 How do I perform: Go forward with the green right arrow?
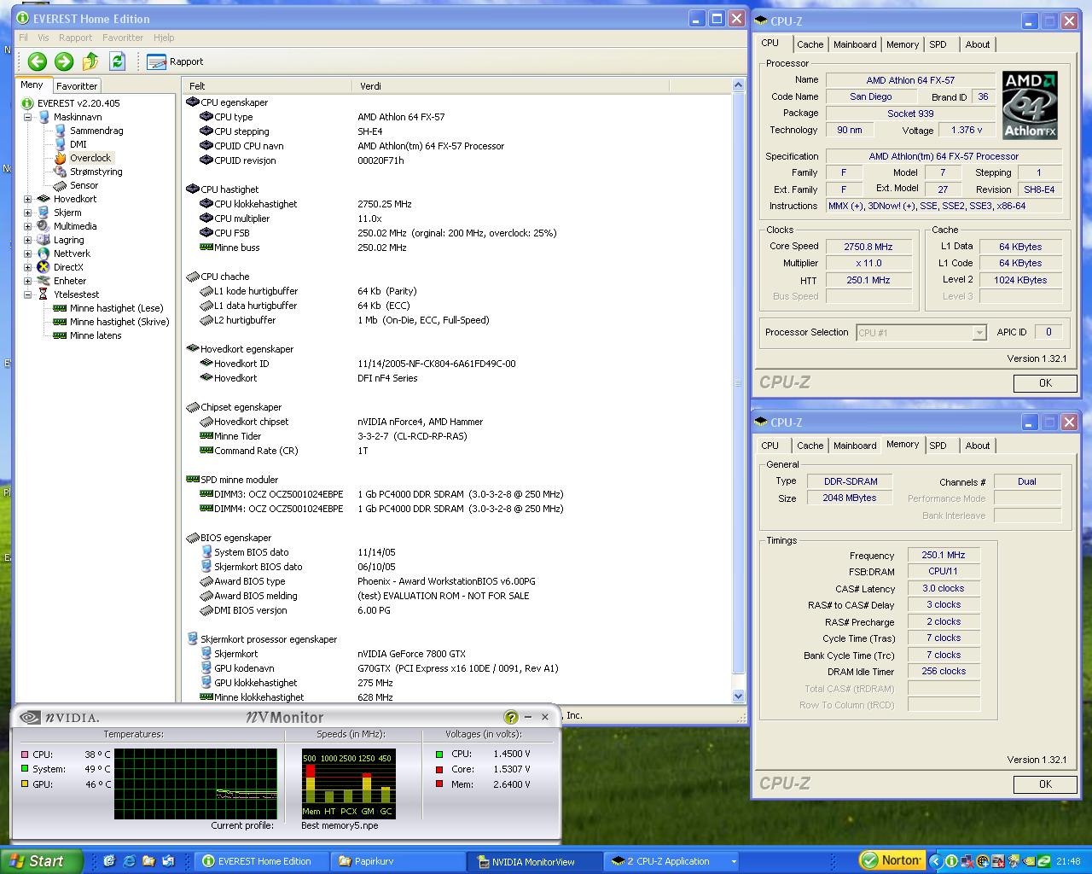click(64, 61)
